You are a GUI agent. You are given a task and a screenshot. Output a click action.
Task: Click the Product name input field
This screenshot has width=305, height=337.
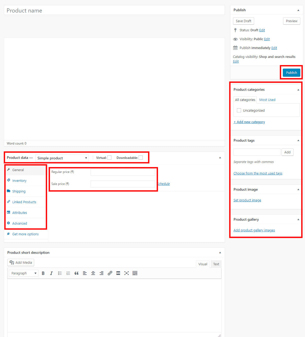coord(114,10)
